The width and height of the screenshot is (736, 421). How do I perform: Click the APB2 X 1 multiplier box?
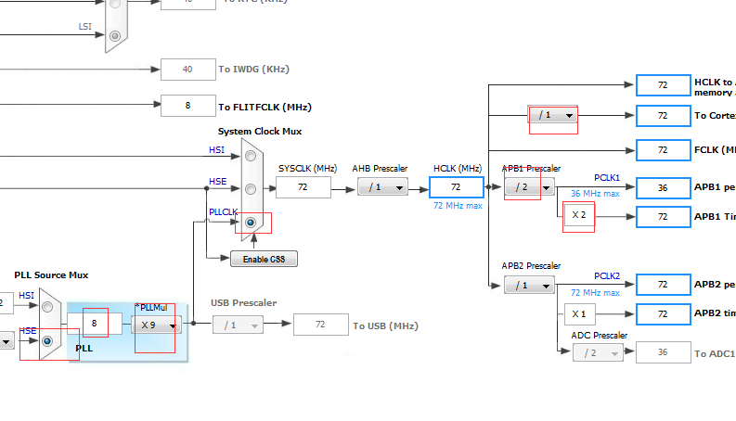(x=579, y=314)
